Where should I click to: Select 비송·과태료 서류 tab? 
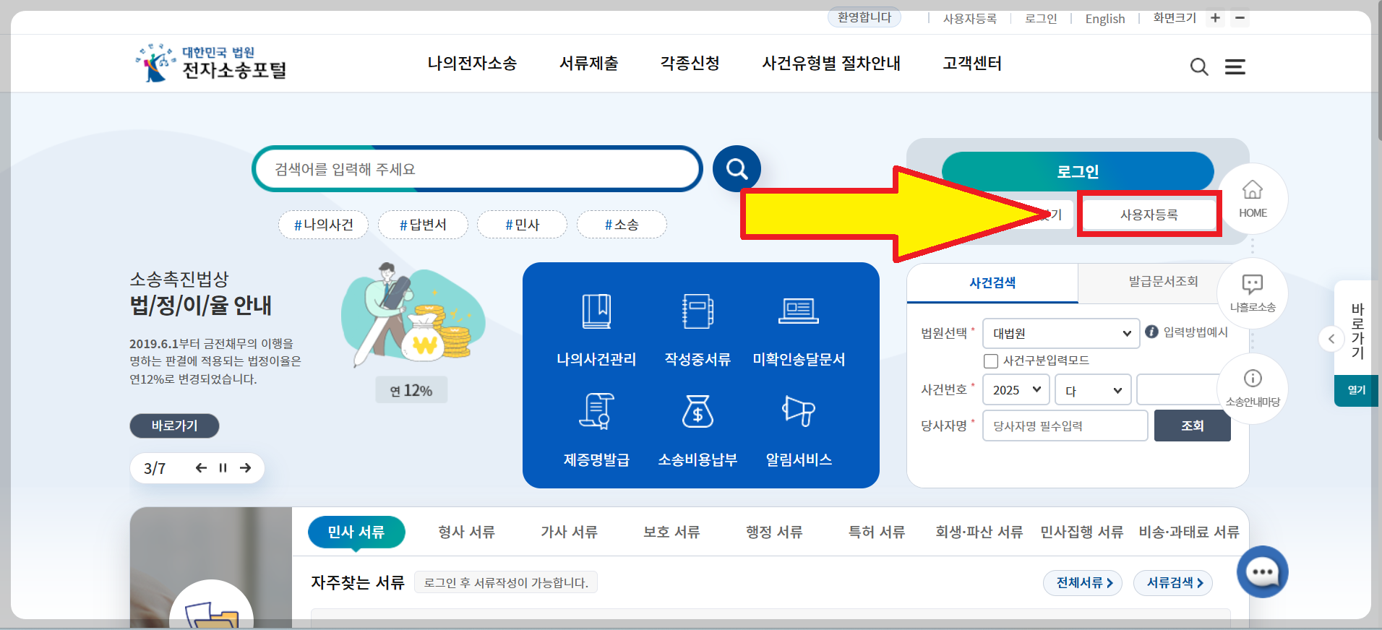click(1189, 532)
